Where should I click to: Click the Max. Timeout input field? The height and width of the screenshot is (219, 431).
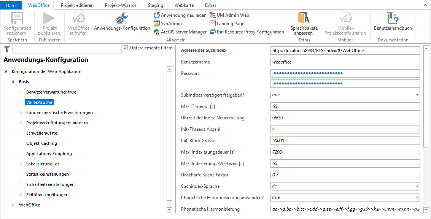345,106
